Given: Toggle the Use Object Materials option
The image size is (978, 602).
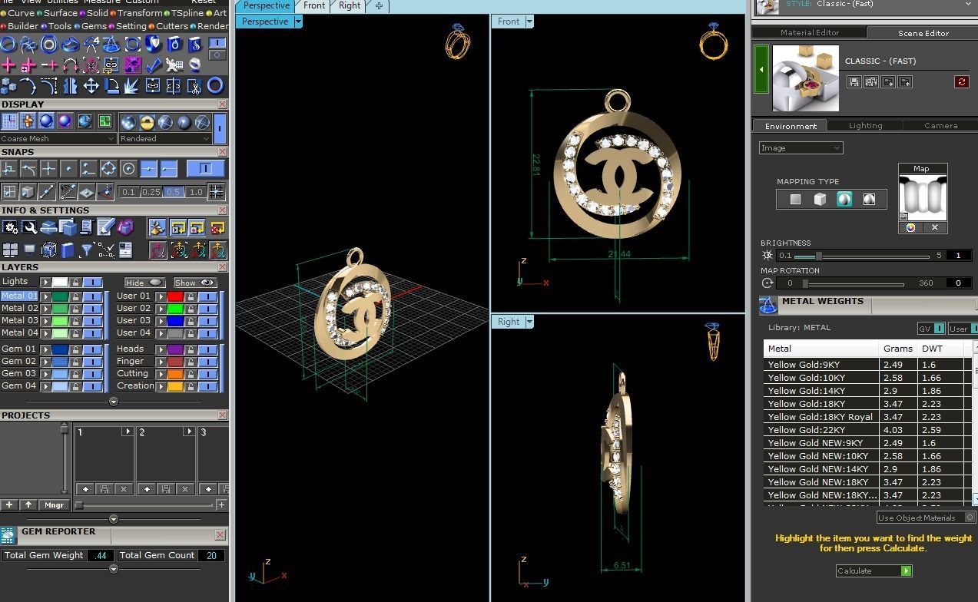Looking at the screenshot, I should click(x=927, y=518).
